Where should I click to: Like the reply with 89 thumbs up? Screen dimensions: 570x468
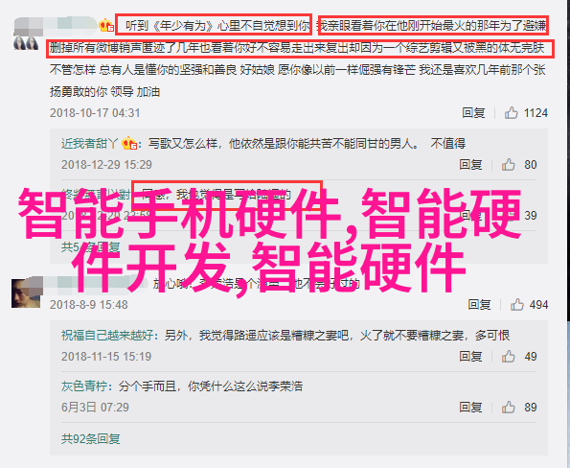click(x=508, y=408)
